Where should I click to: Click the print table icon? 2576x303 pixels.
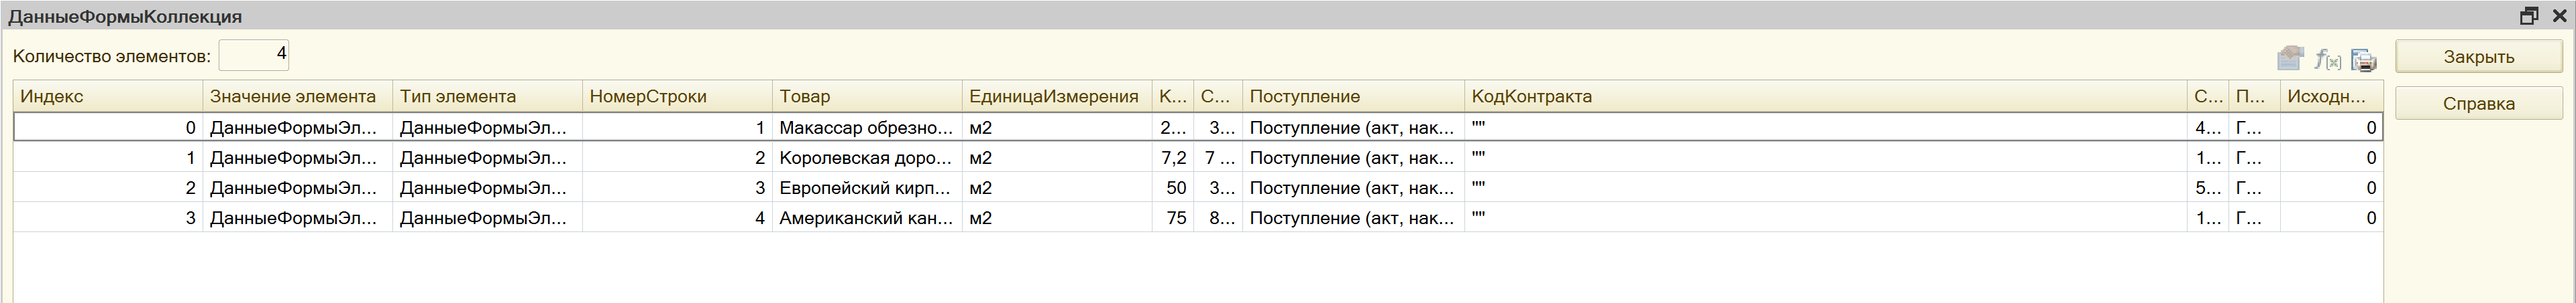point(2364,60)
